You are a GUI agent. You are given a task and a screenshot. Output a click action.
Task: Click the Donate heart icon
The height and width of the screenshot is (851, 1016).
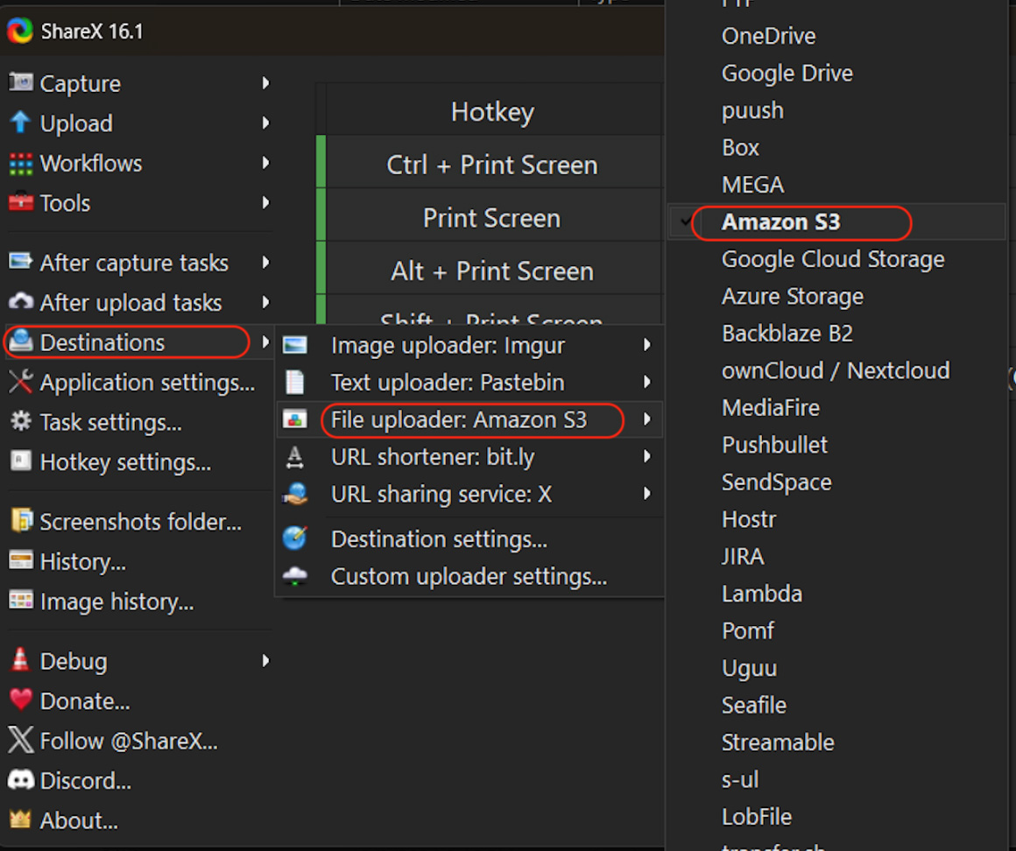point(20,700)
